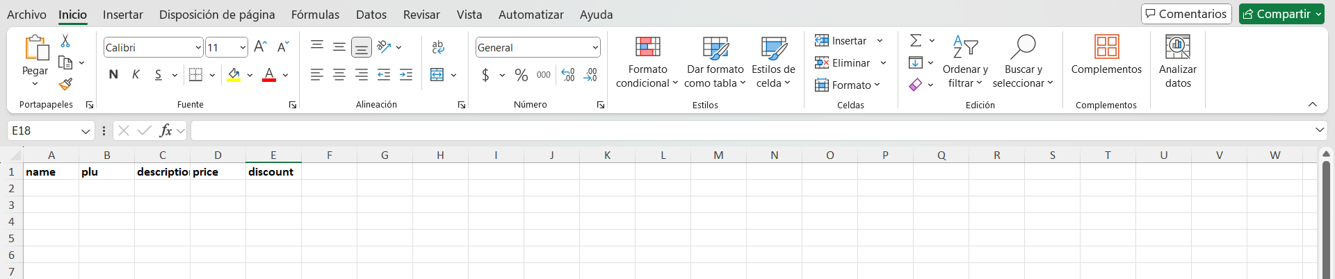The width and height of the screenshot is (1335, 279).
Task: Open the Datos ribbon tab
Action: pos(371,15)
